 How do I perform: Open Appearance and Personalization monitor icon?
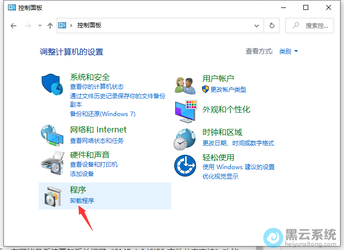tap(185, 111)
